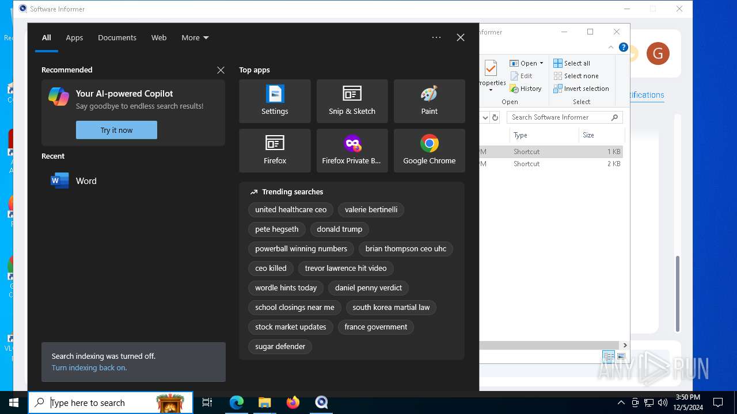This screenshot has width=737, height=414.
Task: Open the address bar history dropdown
Action: coord(485,117)
